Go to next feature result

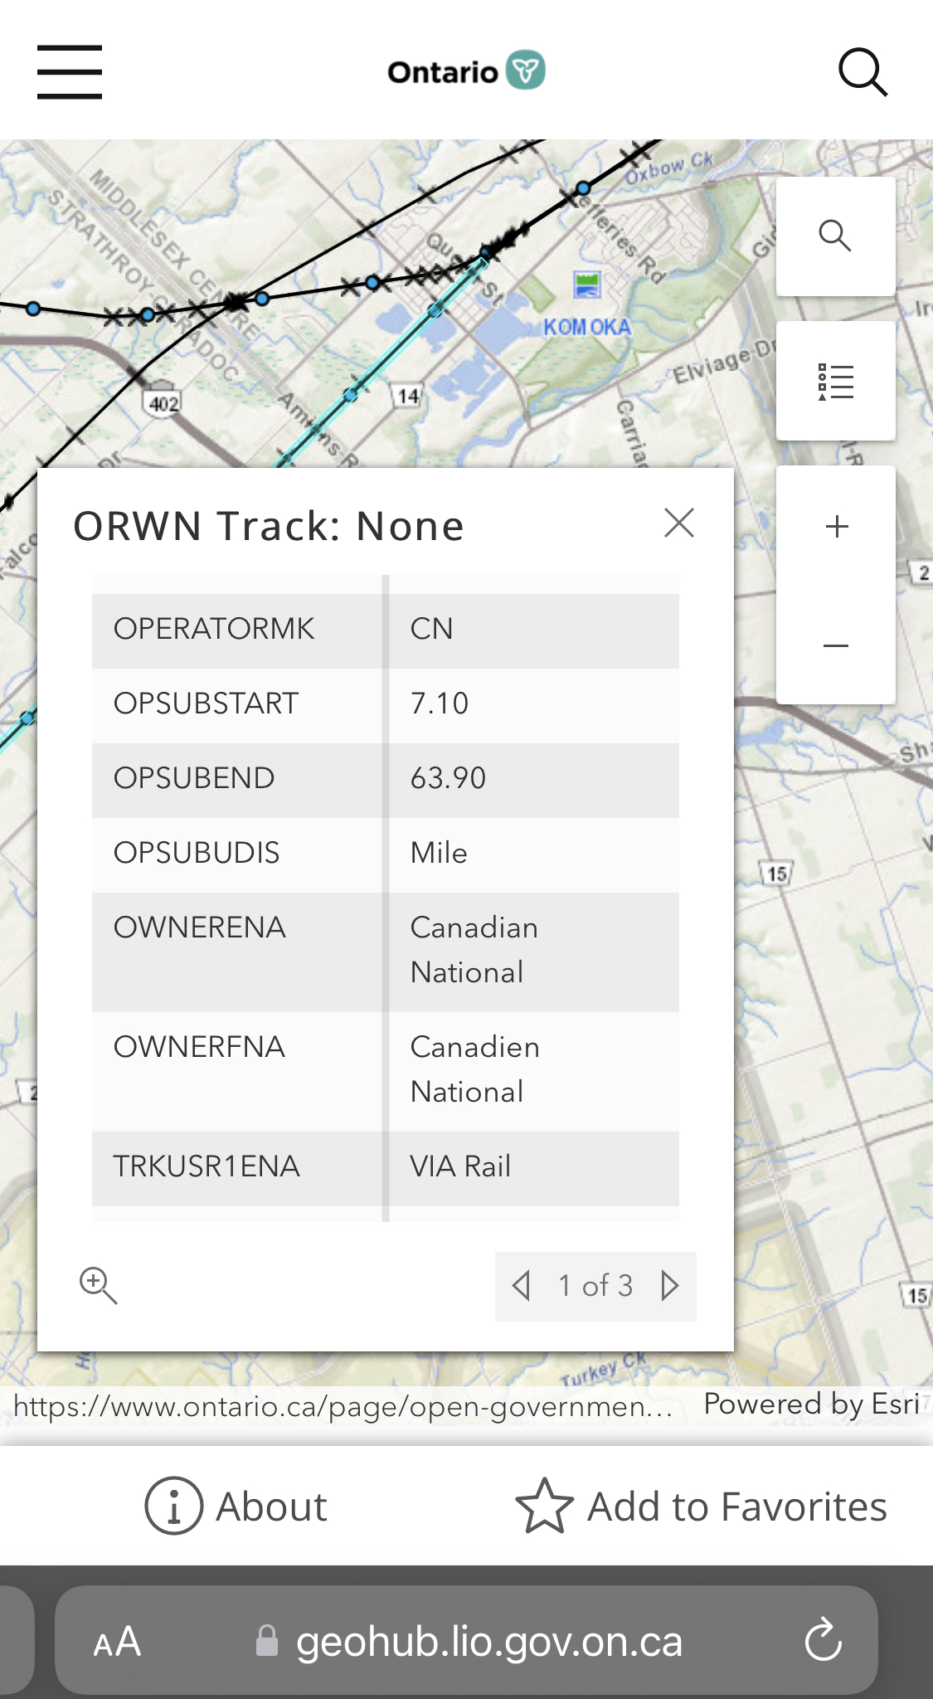tap(670, 1286)
